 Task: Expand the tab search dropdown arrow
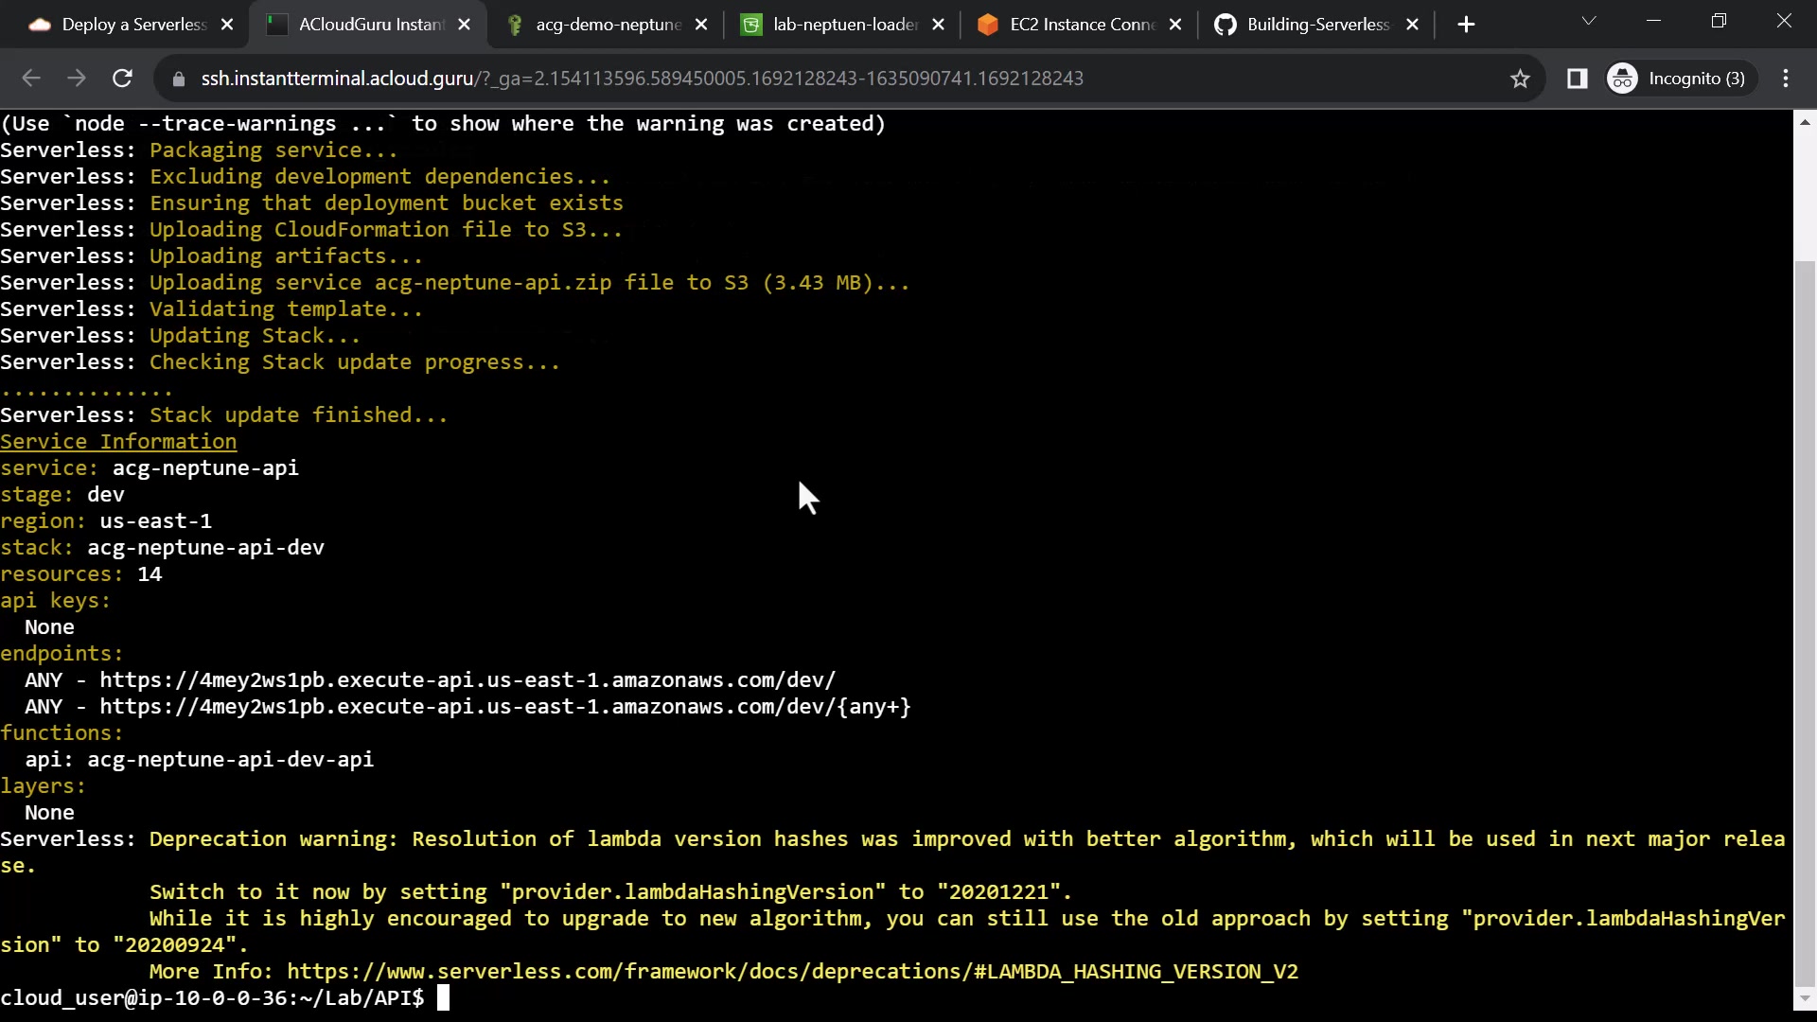1589,21
